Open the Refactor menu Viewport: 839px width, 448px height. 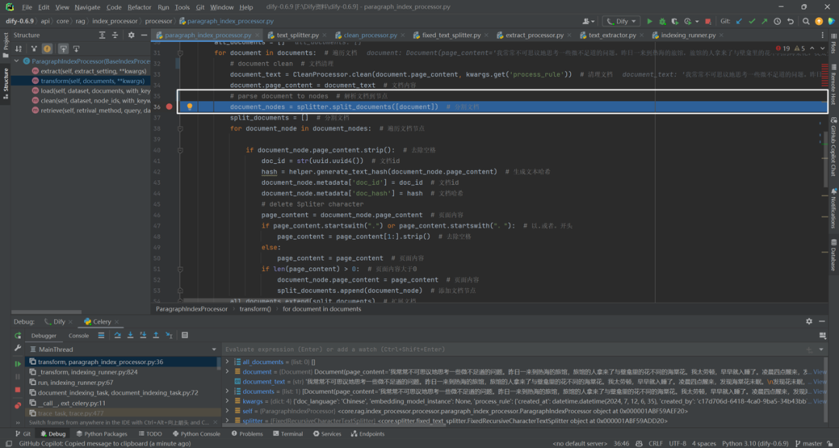pyautogui.click(x=140, y=8)
